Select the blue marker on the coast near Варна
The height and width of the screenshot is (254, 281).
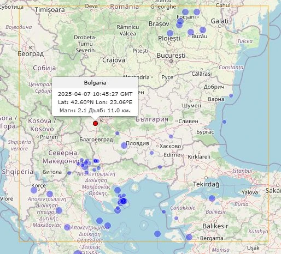231,95
